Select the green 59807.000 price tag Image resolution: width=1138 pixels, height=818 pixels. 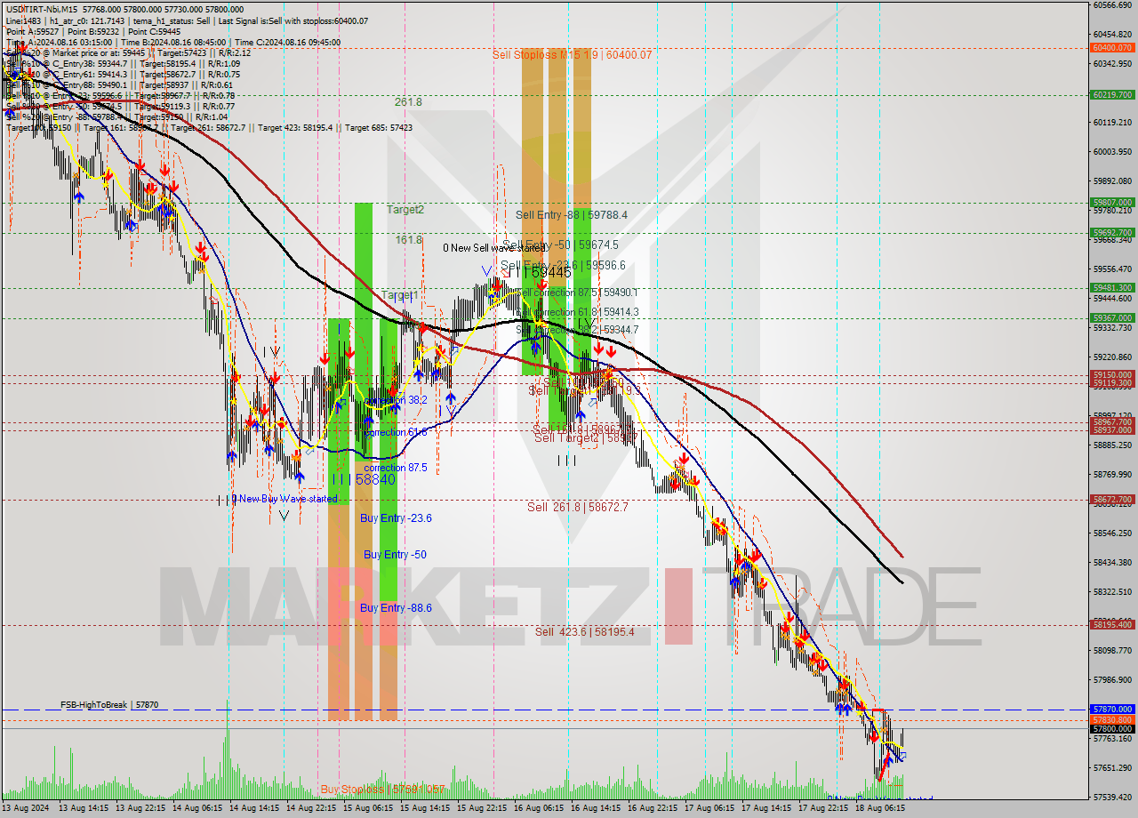1111,202
